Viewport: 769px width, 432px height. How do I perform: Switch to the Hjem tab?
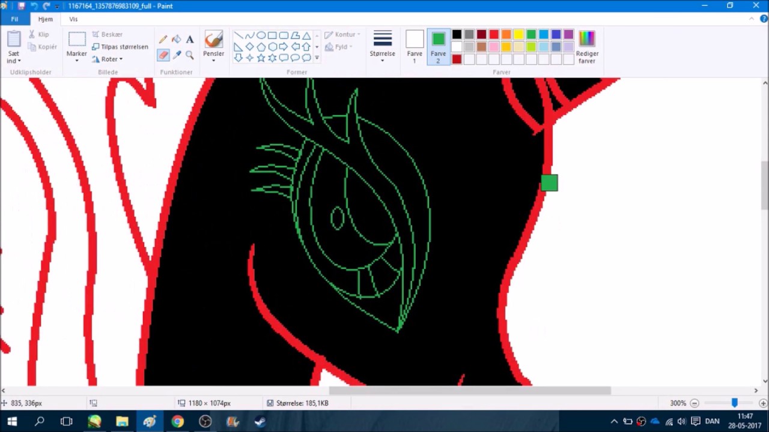coord(45,19)
